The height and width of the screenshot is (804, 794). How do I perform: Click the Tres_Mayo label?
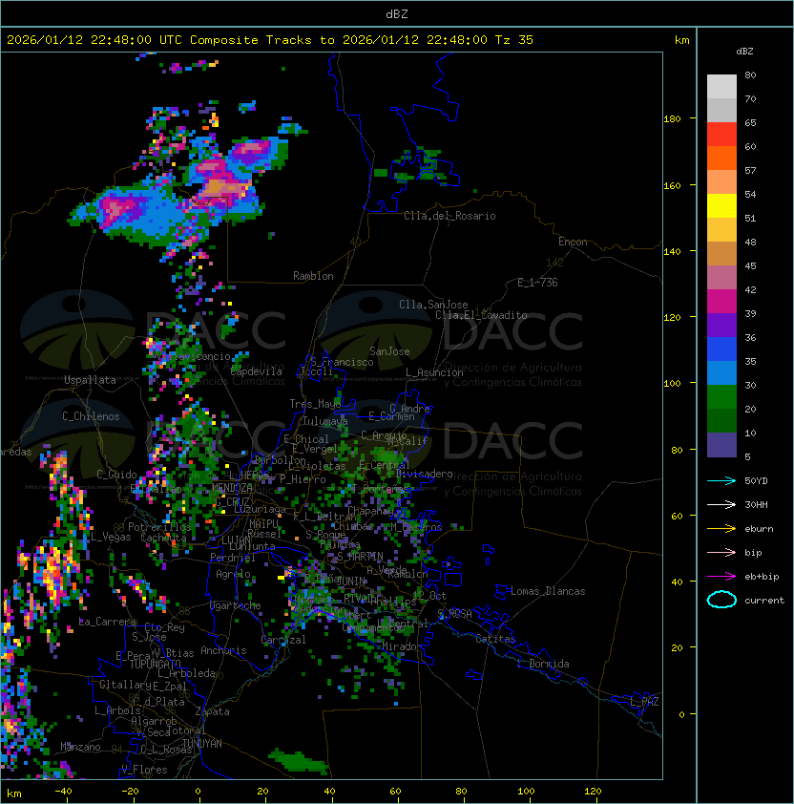315,404
